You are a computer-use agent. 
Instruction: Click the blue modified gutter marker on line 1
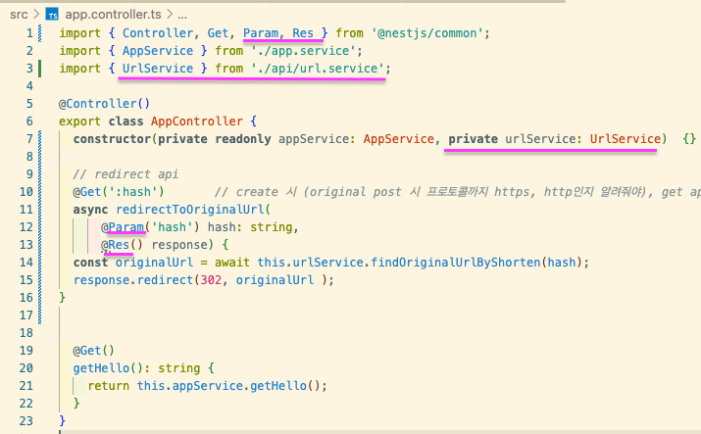point(40,33)
